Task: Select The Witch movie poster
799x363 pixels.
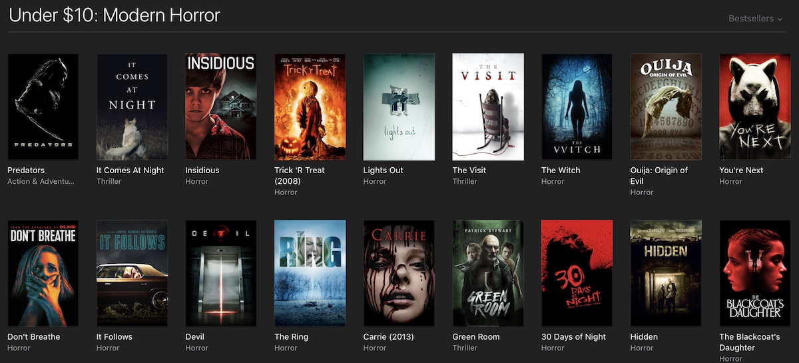Action: pyautogui.click(x=577, y=107)
